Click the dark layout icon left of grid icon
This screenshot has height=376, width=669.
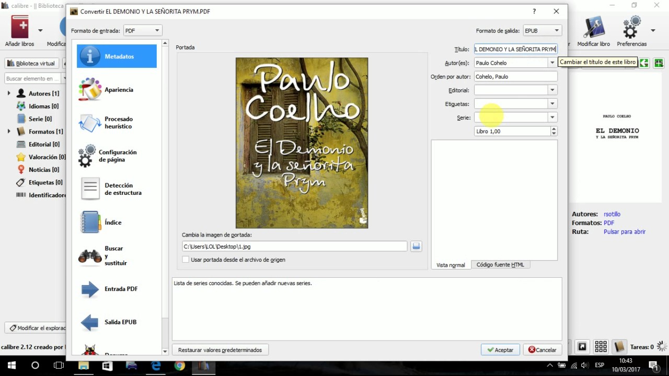click(x=582, y=347)
